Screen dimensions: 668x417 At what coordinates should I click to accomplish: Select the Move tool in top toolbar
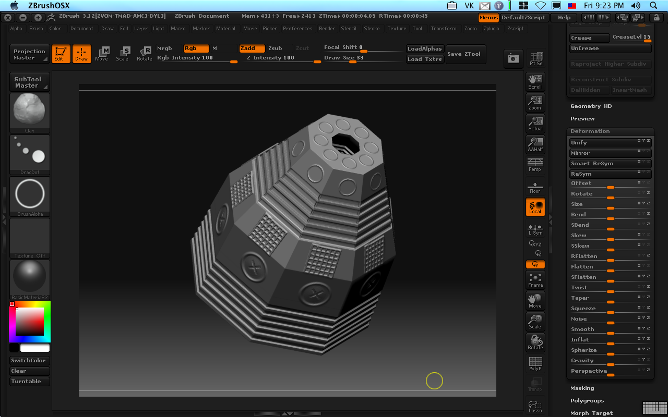tap(102, 53)
